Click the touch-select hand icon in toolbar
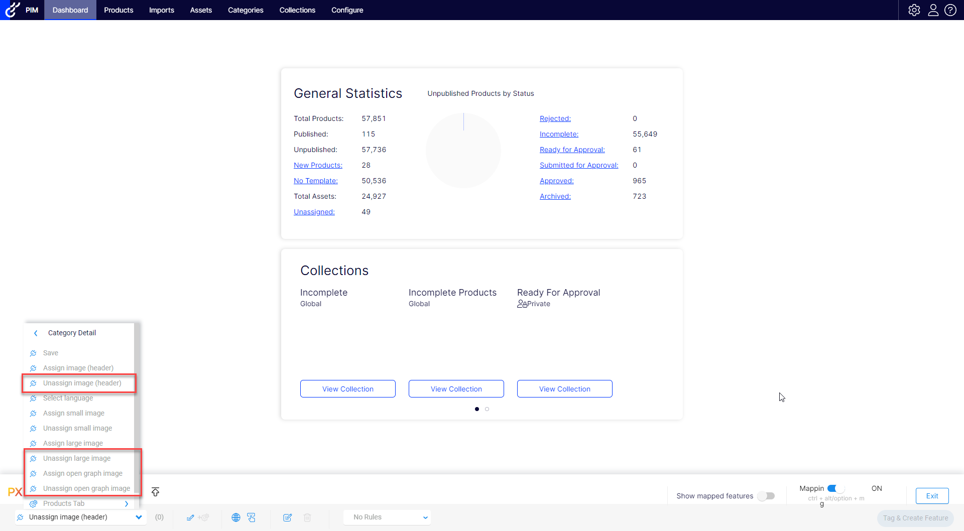Viewport: 964px width, 531px height. coord(252,517)
